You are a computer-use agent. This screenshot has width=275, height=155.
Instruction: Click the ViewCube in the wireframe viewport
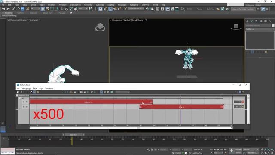tap(100, 27)
